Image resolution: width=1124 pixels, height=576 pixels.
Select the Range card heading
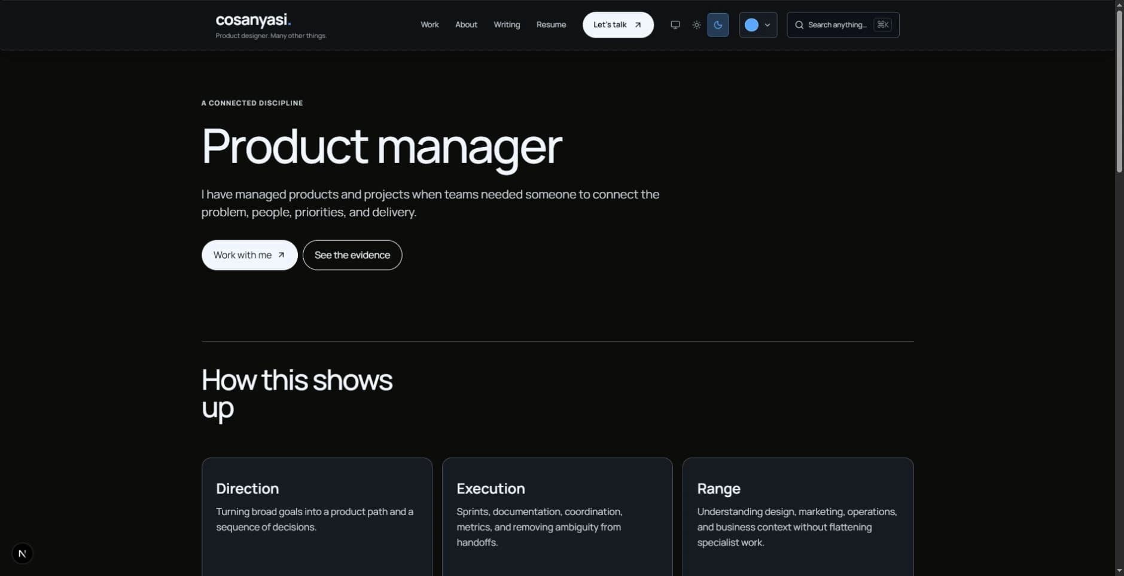[718, 489]
